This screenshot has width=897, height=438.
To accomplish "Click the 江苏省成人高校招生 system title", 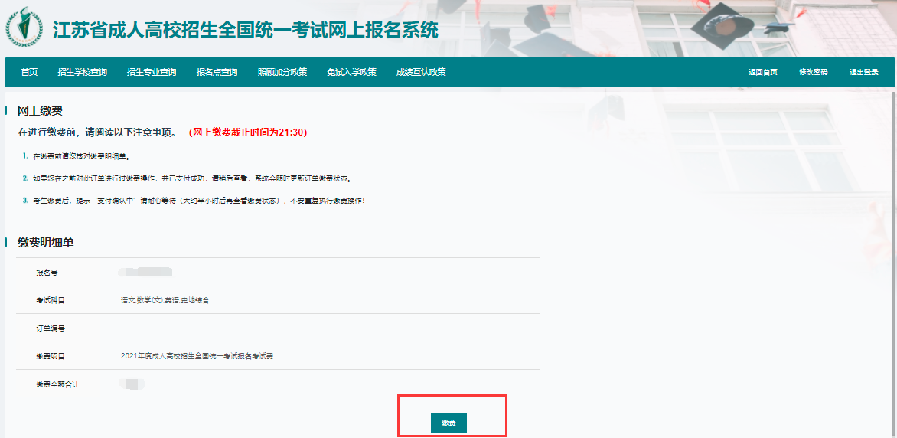I will 245,30.
